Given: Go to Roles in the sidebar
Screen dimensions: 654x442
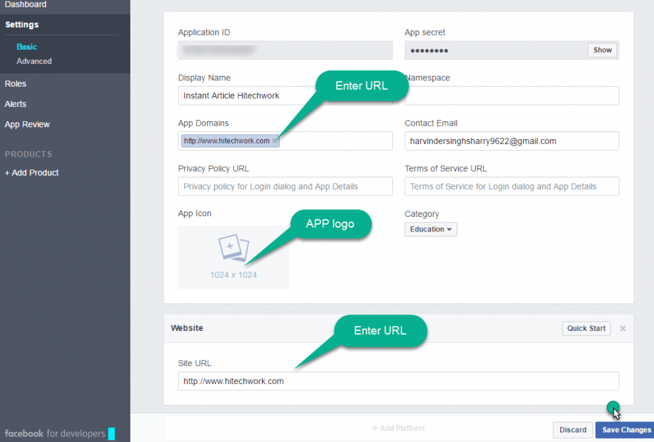Looking at the screenshot, I should 15,84.
